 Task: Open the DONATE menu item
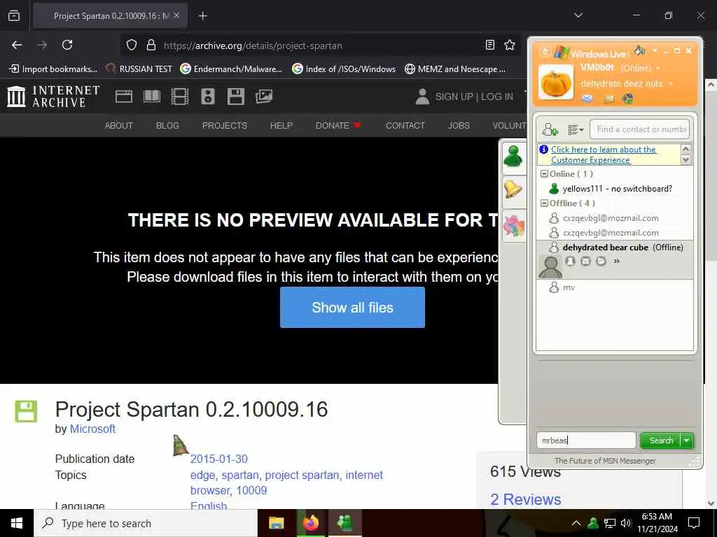coord(337,126)
